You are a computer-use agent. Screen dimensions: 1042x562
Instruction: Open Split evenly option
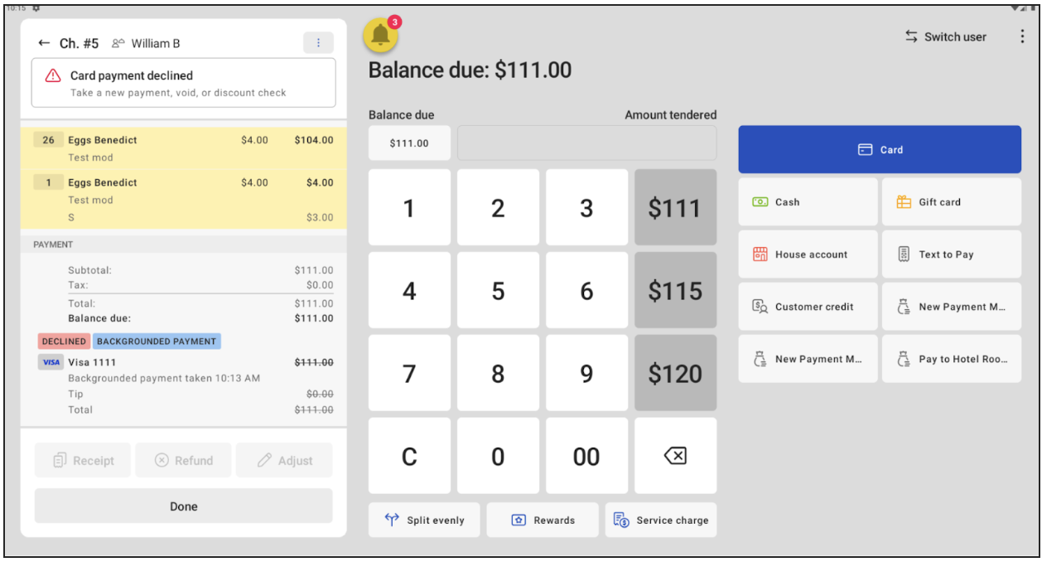425,521
